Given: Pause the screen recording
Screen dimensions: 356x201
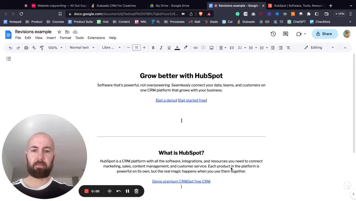Looking at the screenshot, I should coord(128,191).
